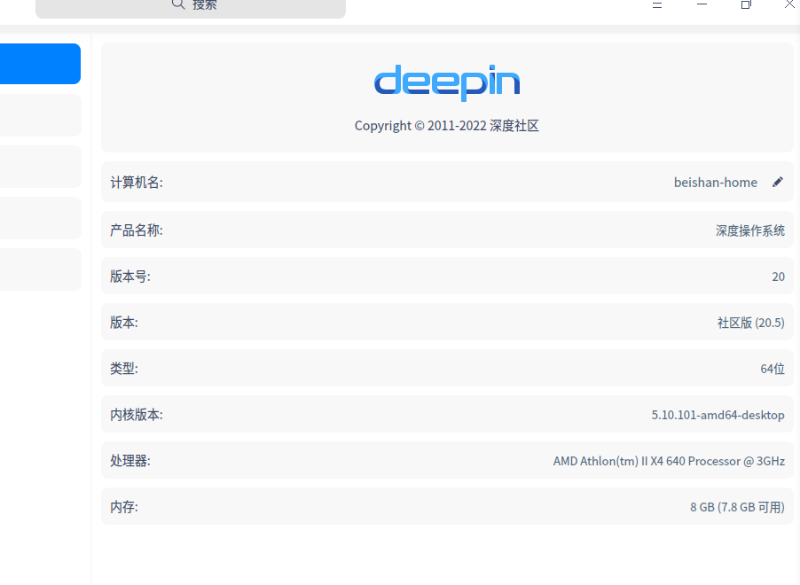800x585 pixels.
Task: Select kernel version 5.10.101-amd64-desktop
Action: [x=718, y=415]
